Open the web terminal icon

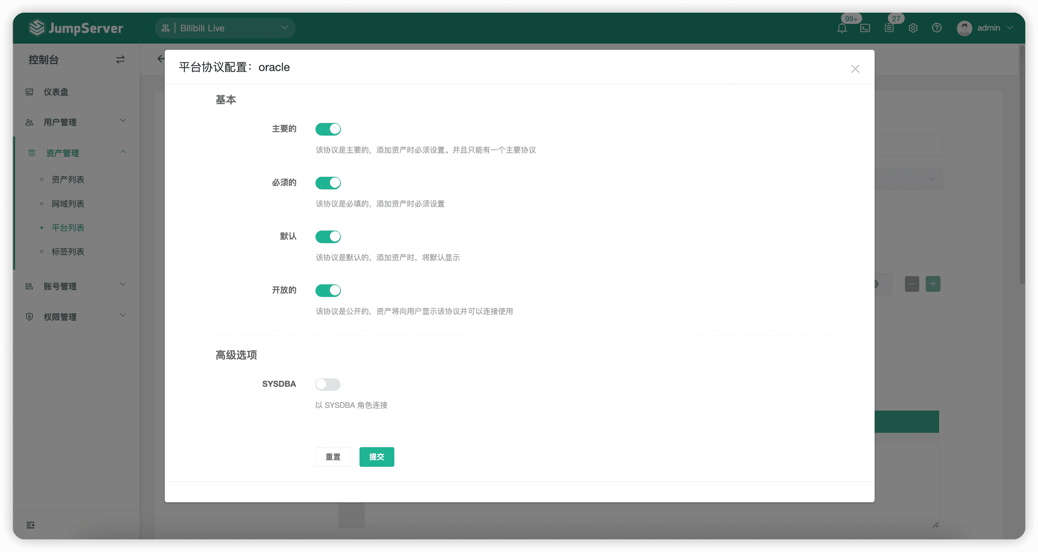click(865, 28)
